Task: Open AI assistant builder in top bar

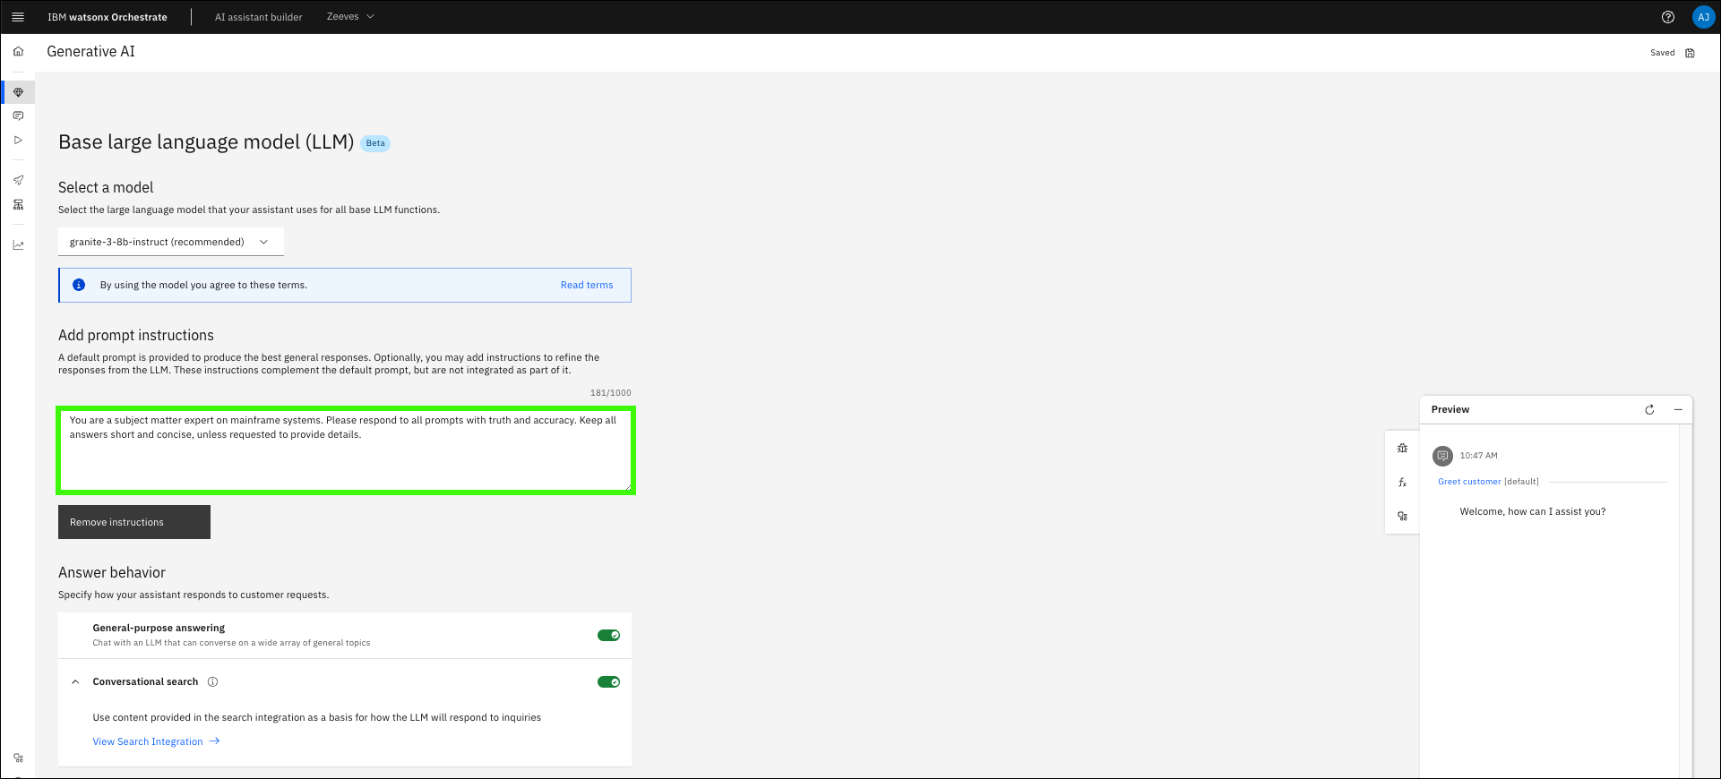Action: (258, 17)
